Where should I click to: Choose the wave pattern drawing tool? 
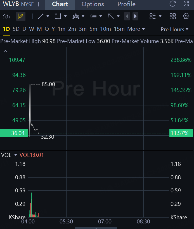click(x=75, y=16)
